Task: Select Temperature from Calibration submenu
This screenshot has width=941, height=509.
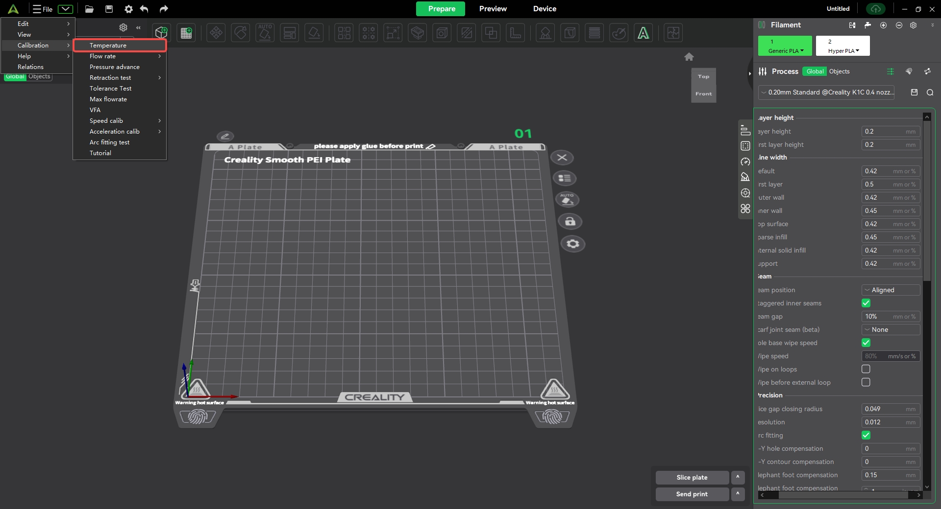Action: [120, 46]
